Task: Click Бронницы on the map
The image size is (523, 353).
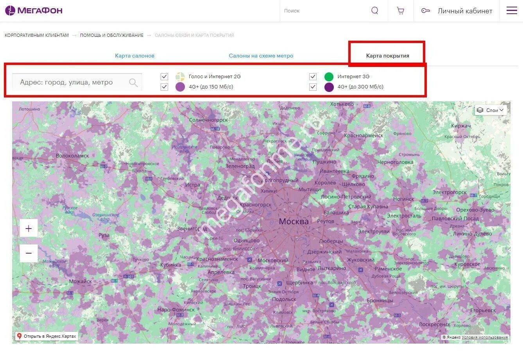Action: [x=380, y=301]
